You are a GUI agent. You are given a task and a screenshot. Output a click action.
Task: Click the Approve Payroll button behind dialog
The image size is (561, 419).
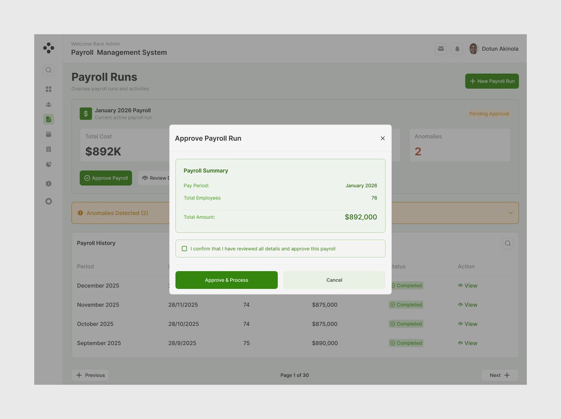[106, 178]
